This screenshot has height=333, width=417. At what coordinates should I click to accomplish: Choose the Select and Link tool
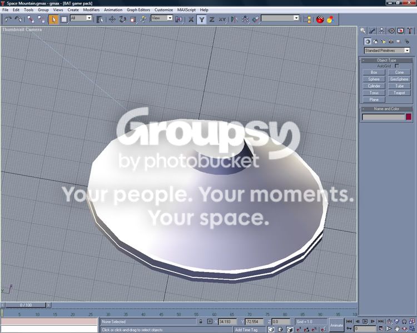point(31,19)
